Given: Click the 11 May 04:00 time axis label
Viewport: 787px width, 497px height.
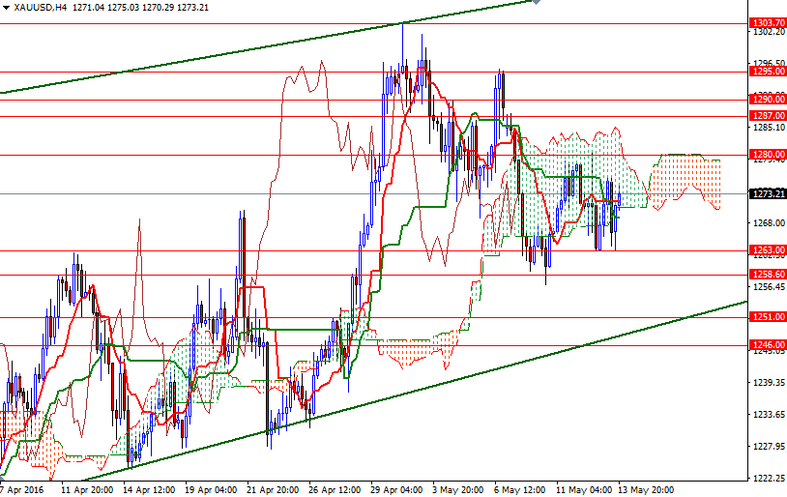Looking at the screenshot, I should click(584, 489).
